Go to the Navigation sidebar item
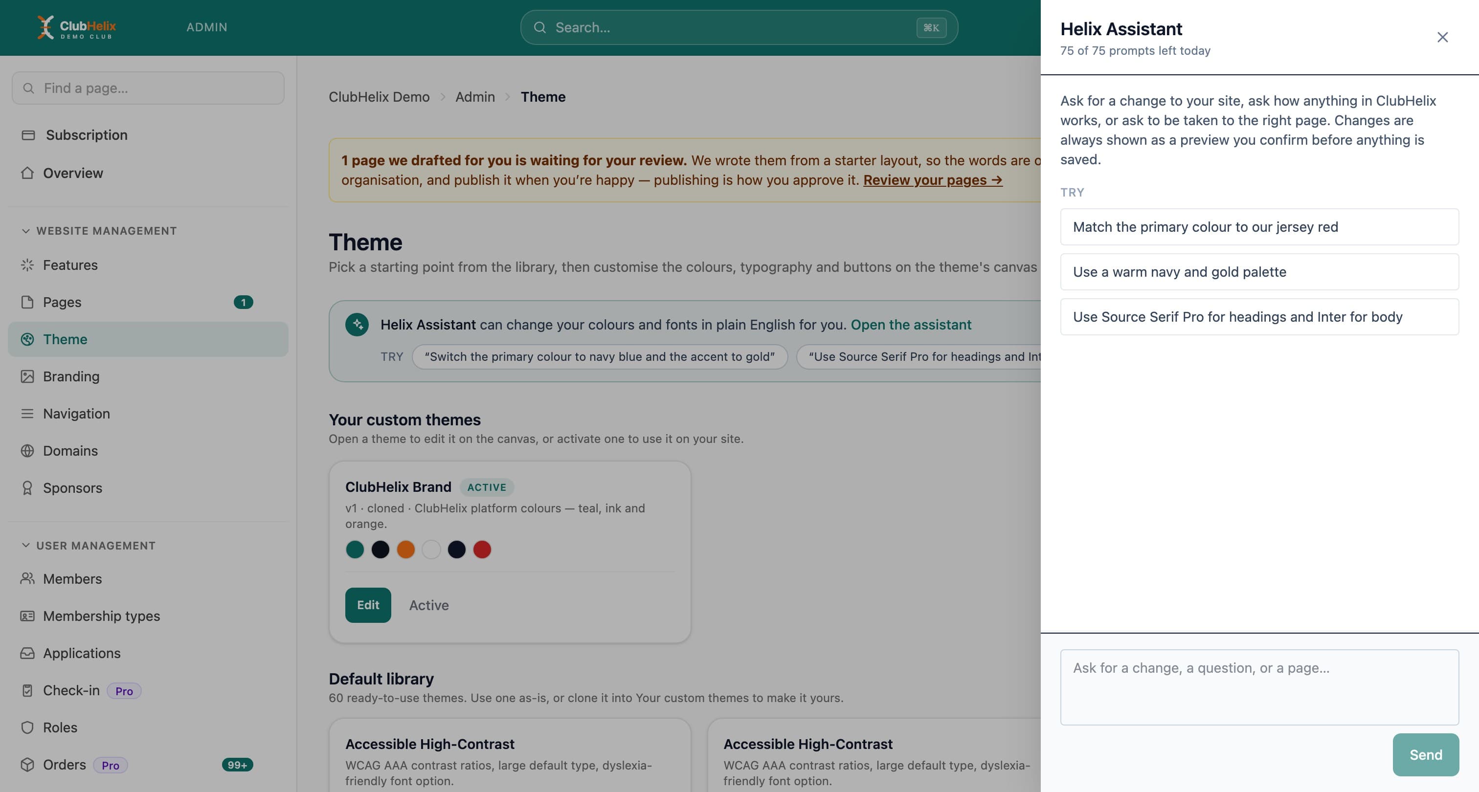The height and width of the screenshot is (792, 1479). (148, 413)
